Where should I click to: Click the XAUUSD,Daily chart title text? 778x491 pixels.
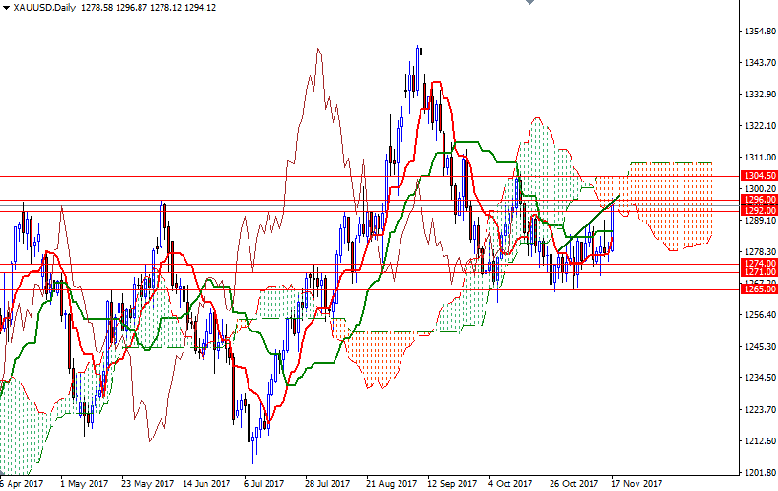(45, 8)
